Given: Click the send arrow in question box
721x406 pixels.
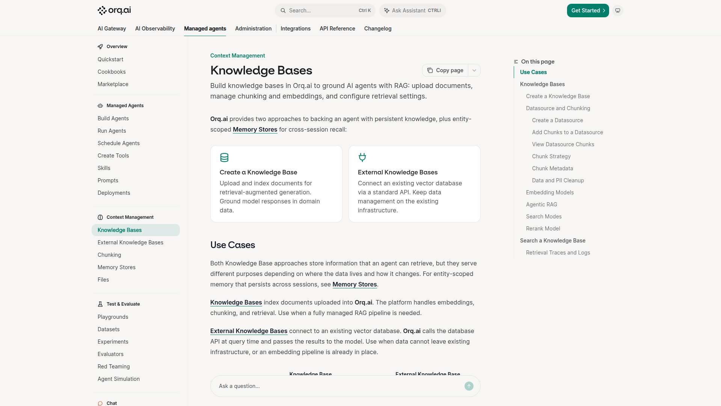Looking at the screenshot, I should 469,386.
